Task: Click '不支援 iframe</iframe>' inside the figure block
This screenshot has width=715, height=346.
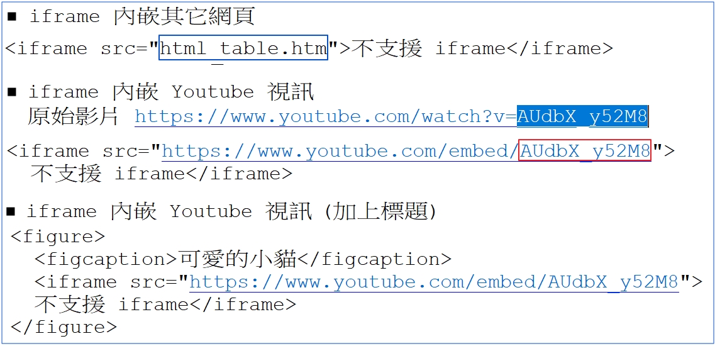Action: (166, 304)
